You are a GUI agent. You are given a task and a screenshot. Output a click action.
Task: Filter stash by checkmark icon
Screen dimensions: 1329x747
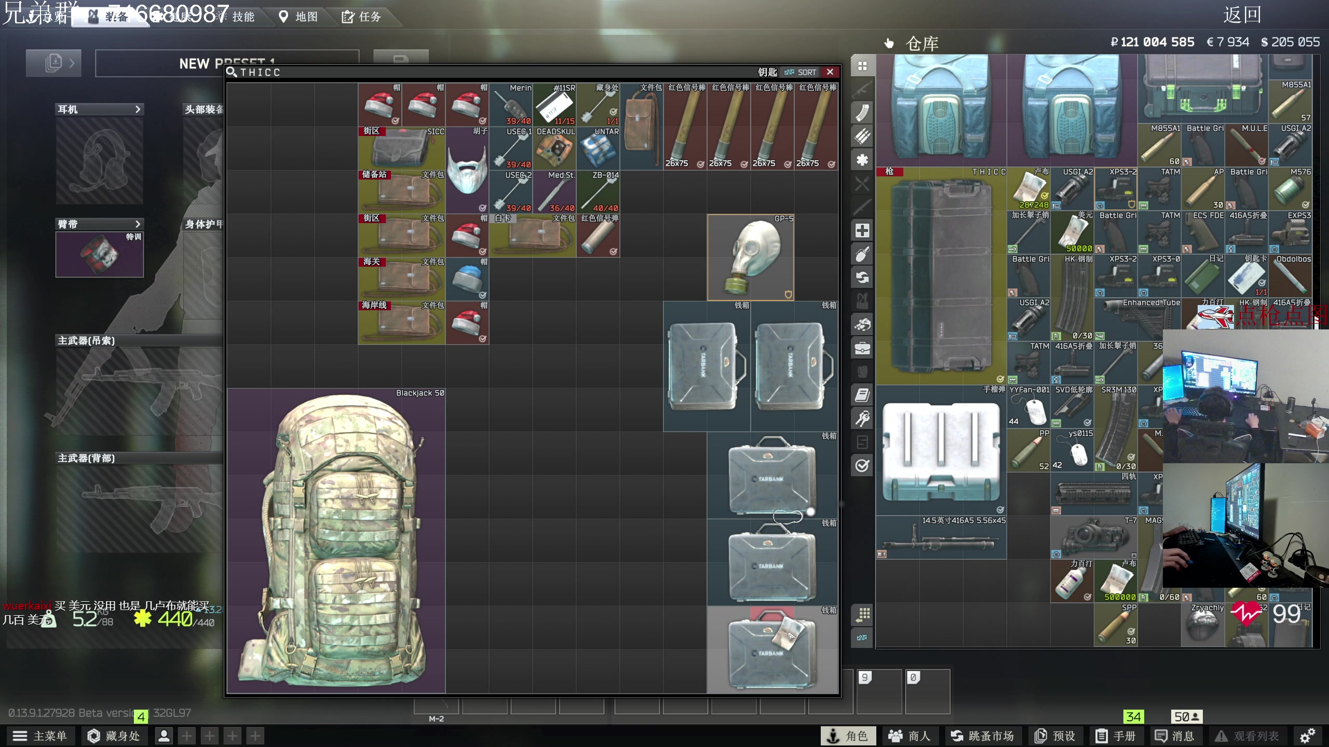coord(862,465)
